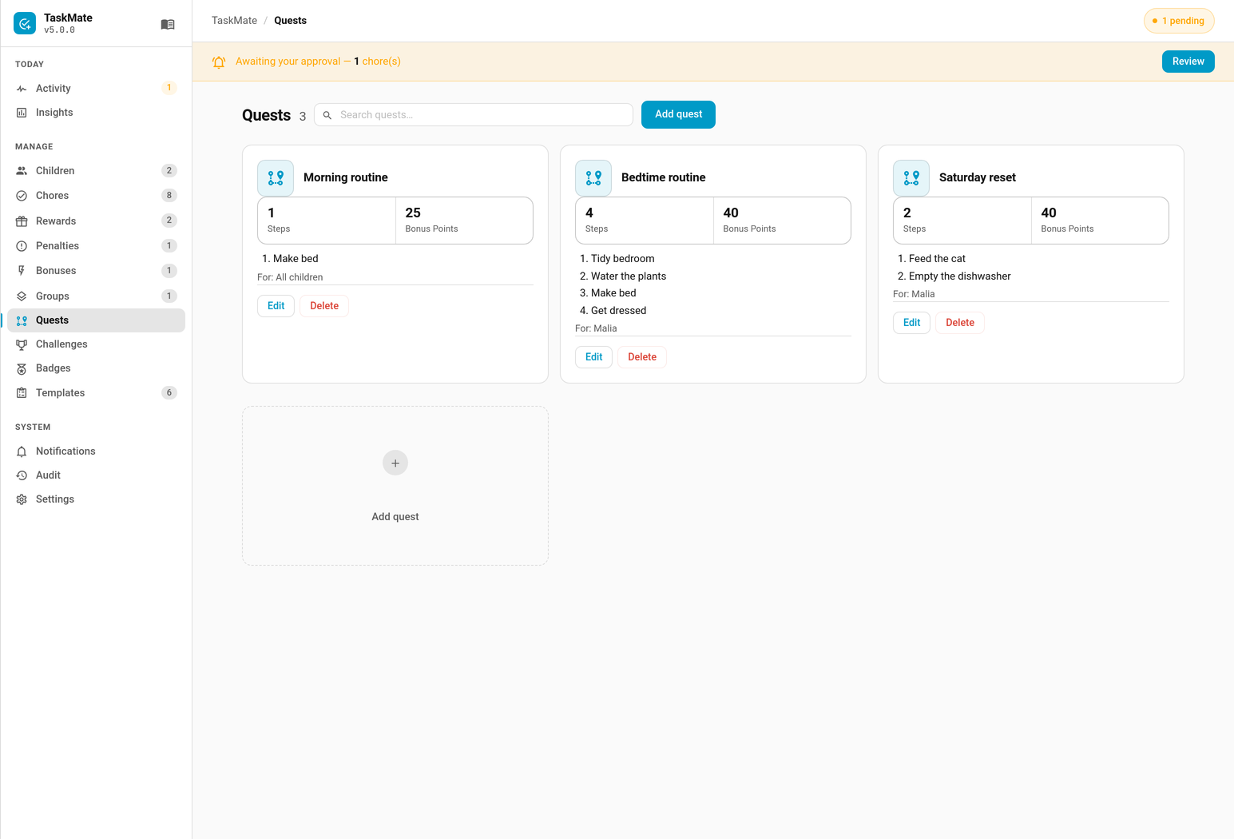This screenshot has width=1234, height=839.
Task: Click the plus icon in empty card
Action: pyautogui.click(x=395, y=463)
